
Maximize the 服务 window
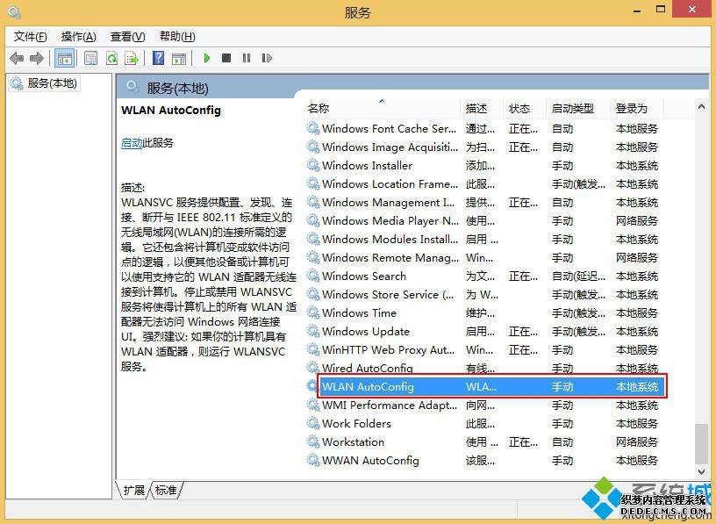tap(661, 9)
